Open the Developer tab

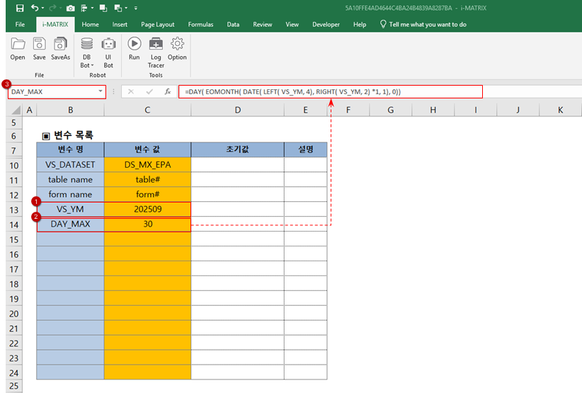point(326,24)
